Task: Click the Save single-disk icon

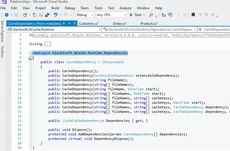Action: [x=41, y=15]
